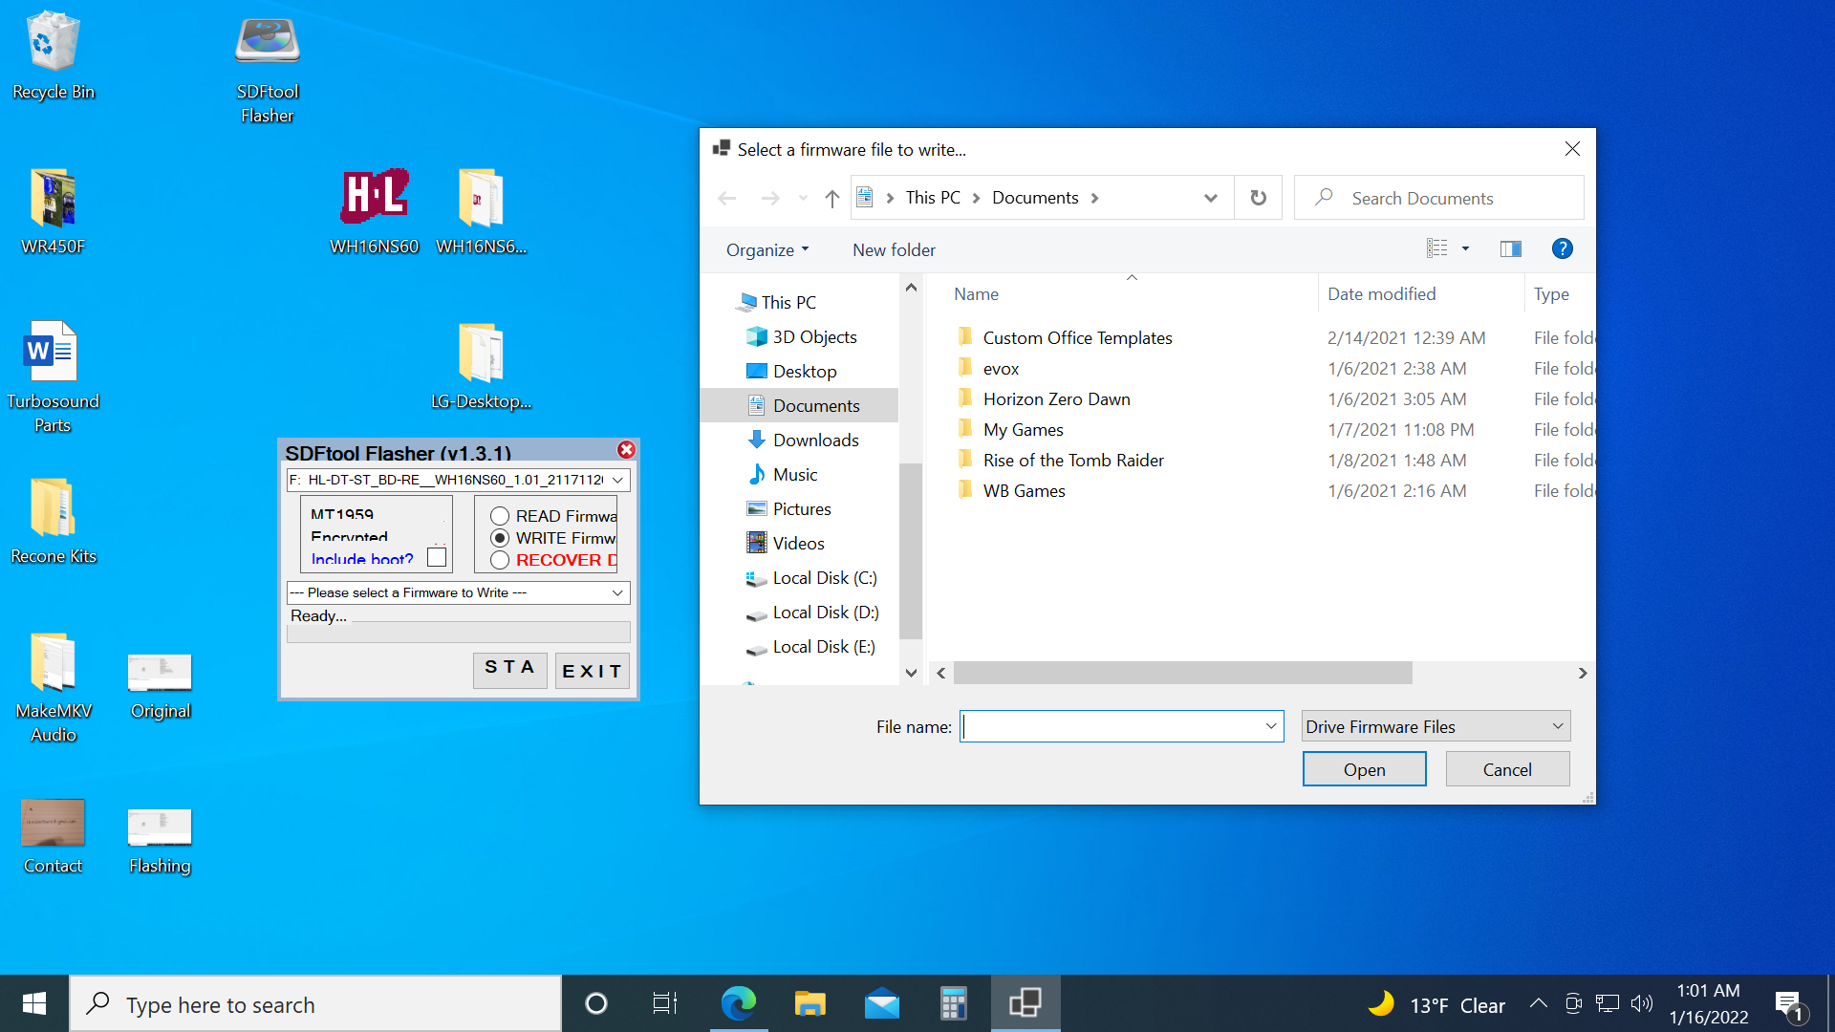The height and width of the screenshot is (1032, 1835).
Task: Click the Open button
Action: point(1364,769)
